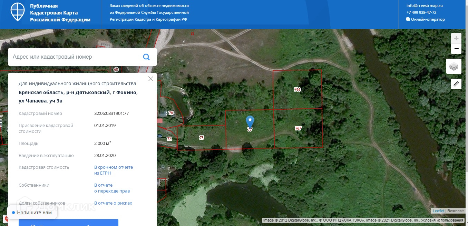Image resolution: width=468 pixels, height=226 pixels.
Task: Click the 'Кадастровый номер' label
Action: point(40,114)
